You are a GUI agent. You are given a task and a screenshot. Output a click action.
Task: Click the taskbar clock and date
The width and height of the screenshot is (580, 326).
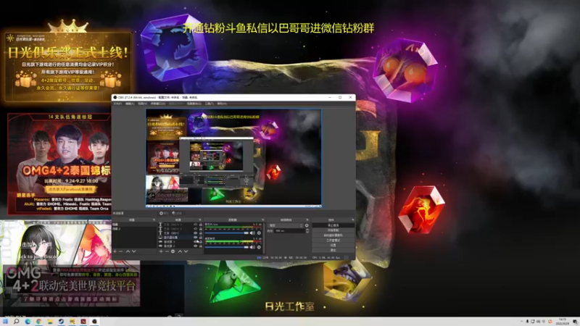[x=563, y=322]
